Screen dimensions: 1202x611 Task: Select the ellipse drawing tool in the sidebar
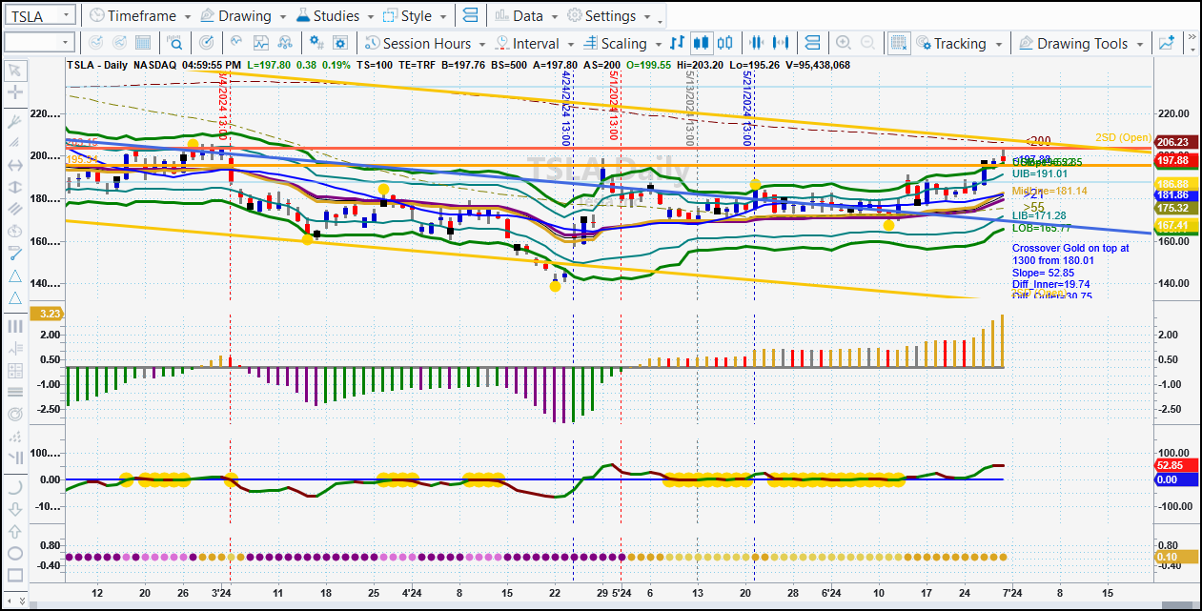point(15,553)
